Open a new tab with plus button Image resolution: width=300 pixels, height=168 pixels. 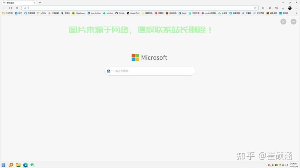click(40, 3)
